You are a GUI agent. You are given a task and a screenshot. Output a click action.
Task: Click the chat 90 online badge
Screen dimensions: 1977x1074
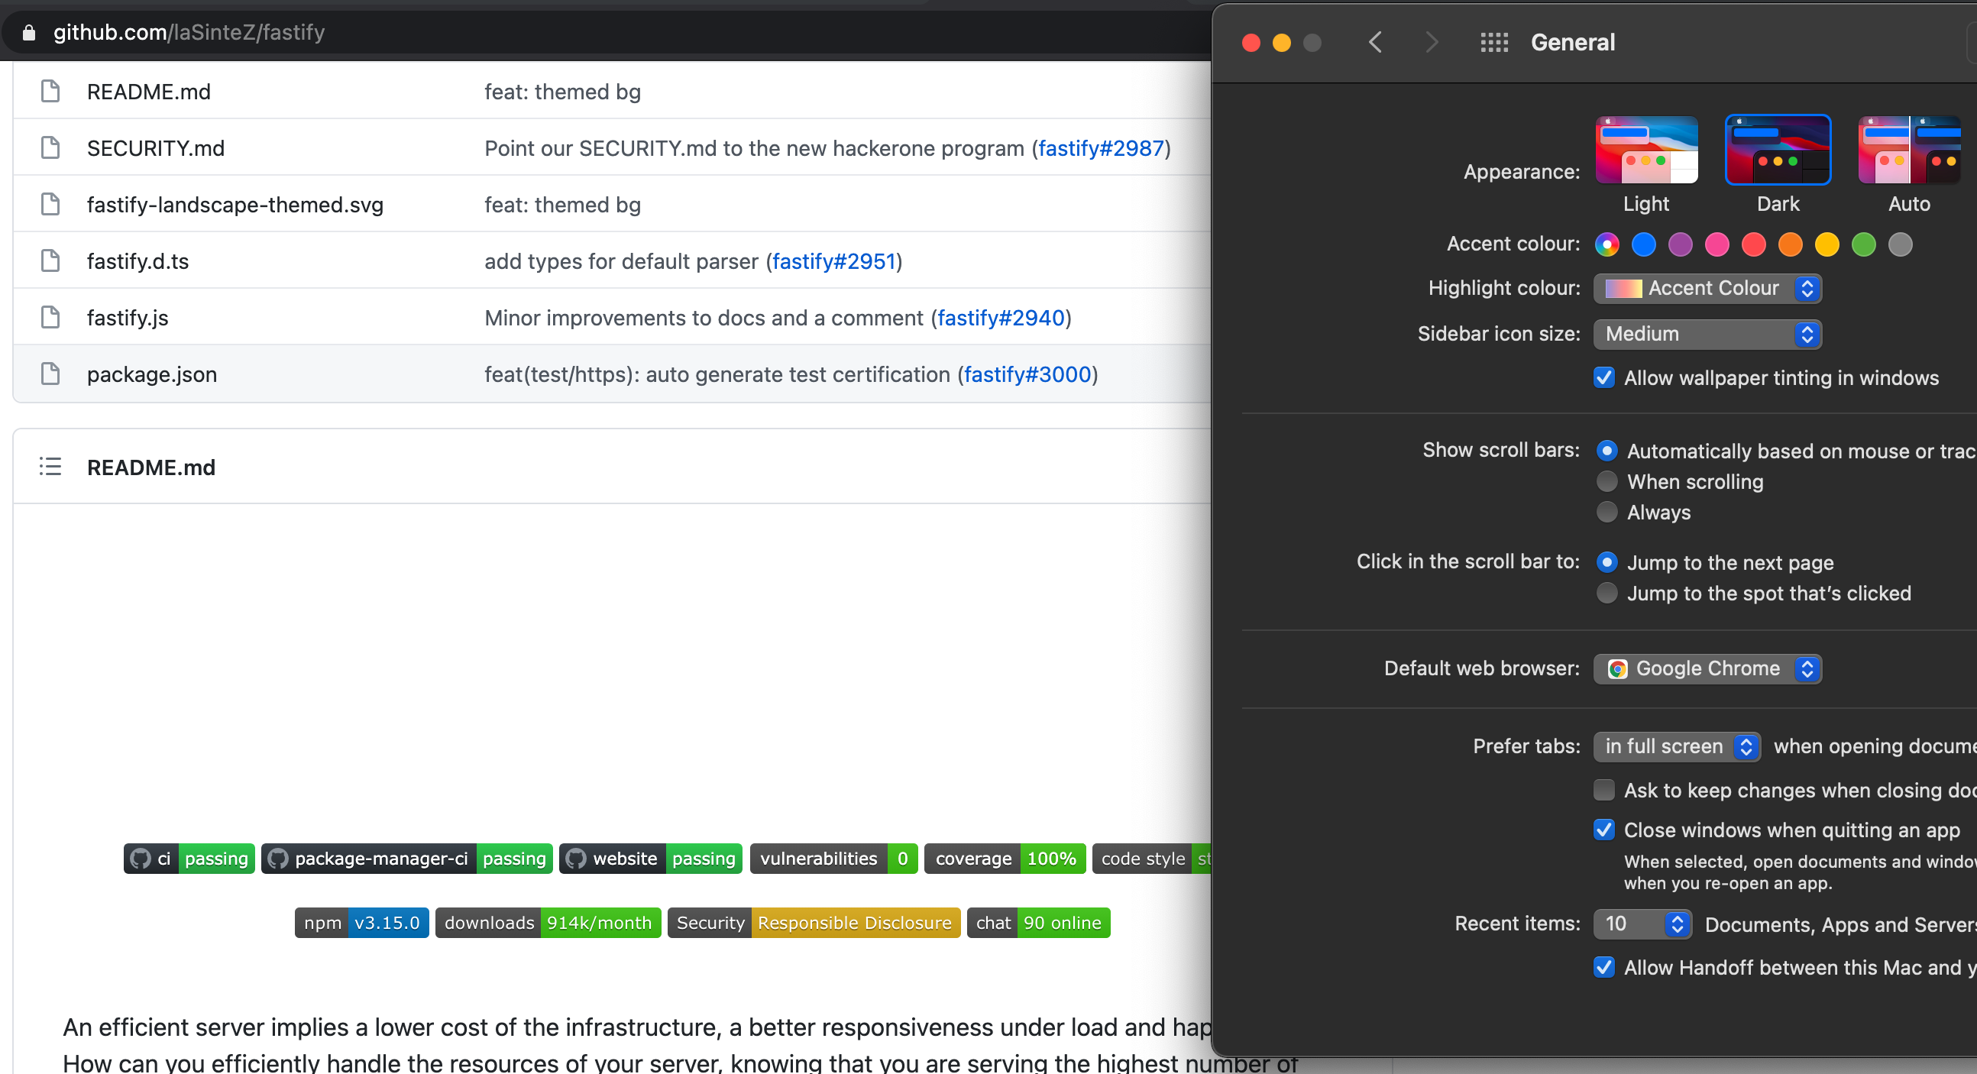pos(1038,923)
